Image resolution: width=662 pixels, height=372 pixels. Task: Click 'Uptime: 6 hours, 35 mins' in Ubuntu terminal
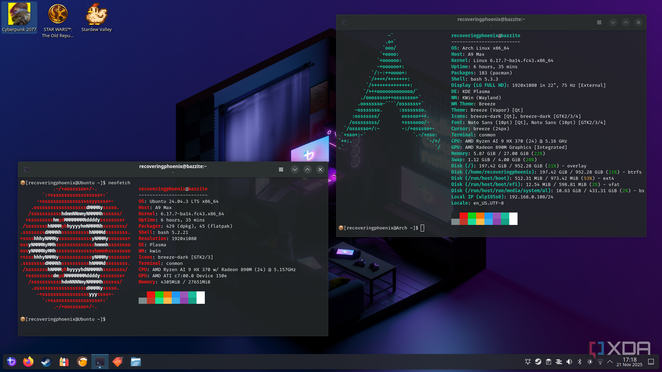[172, 220]
